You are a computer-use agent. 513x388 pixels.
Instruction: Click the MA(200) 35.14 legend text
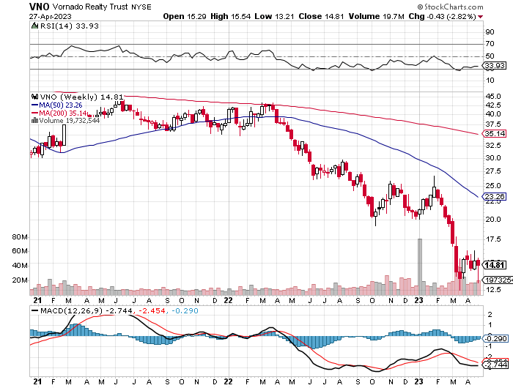click(x=64, y=113)
